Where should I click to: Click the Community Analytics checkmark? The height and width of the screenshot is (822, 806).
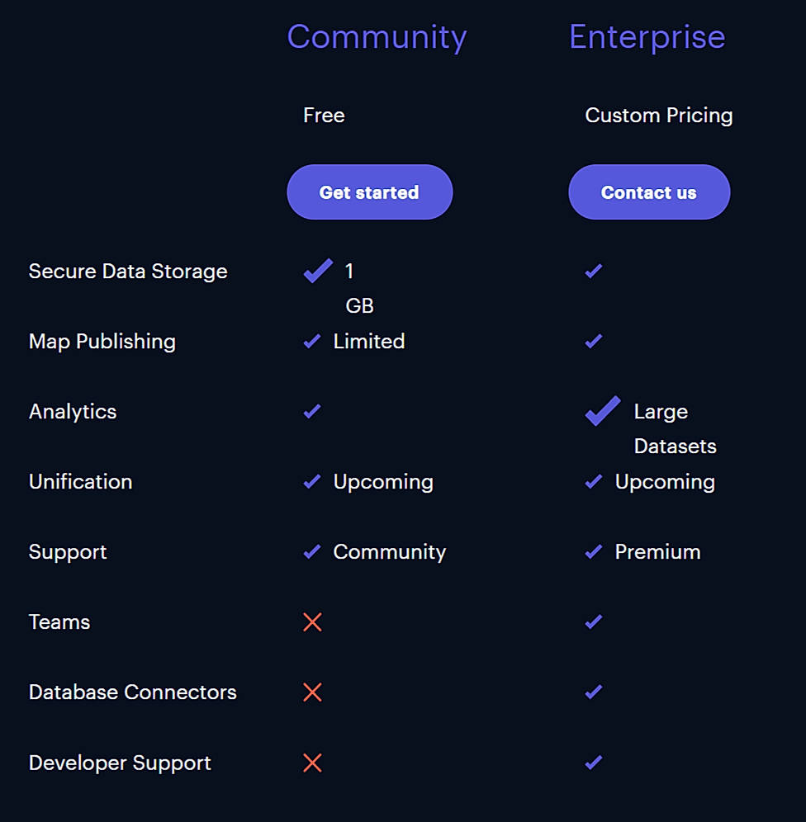click(312, 412)
